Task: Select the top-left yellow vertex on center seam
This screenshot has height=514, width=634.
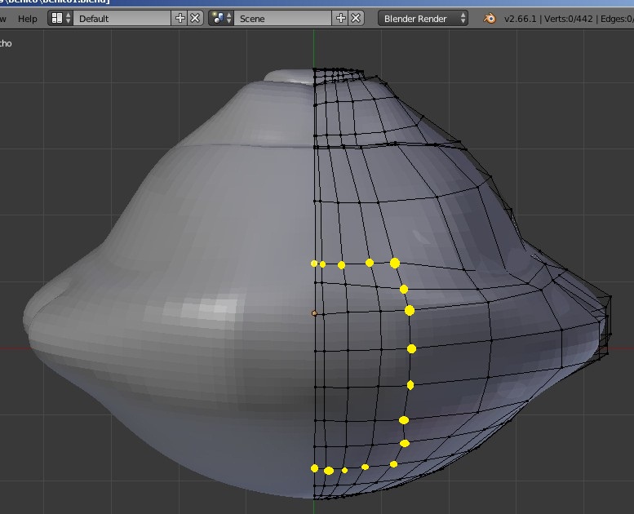Action: (314, 264)
